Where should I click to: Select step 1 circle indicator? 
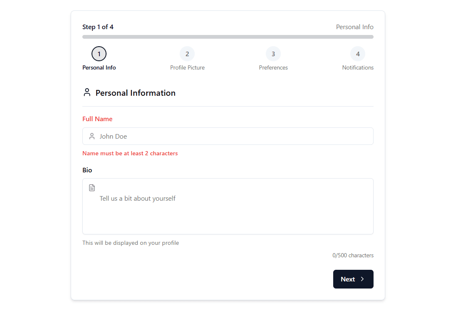(99, 54)
